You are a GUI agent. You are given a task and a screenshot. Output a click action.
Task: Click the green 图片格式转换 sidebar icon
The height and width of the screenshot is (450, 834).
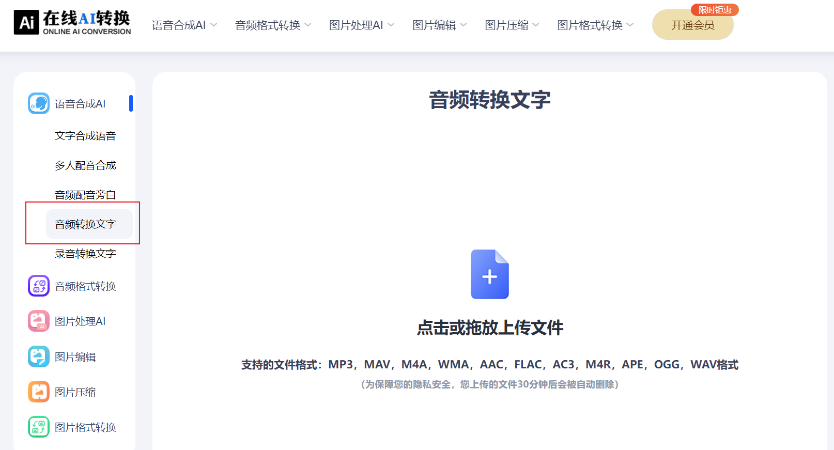point(39,427)
